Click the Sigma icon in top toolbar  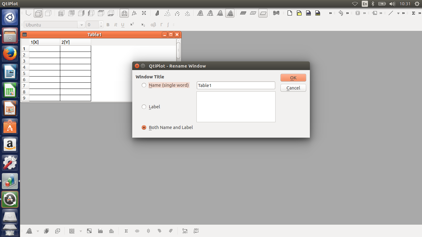click(414, 13)
